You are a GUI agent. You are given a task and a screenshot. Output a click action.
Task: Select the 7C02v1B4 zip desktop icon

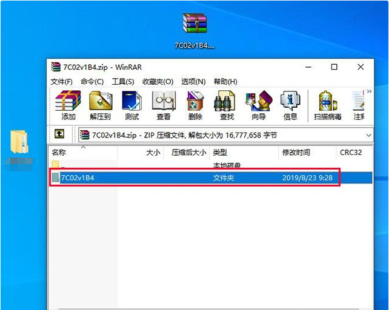[x=194, y=30]
